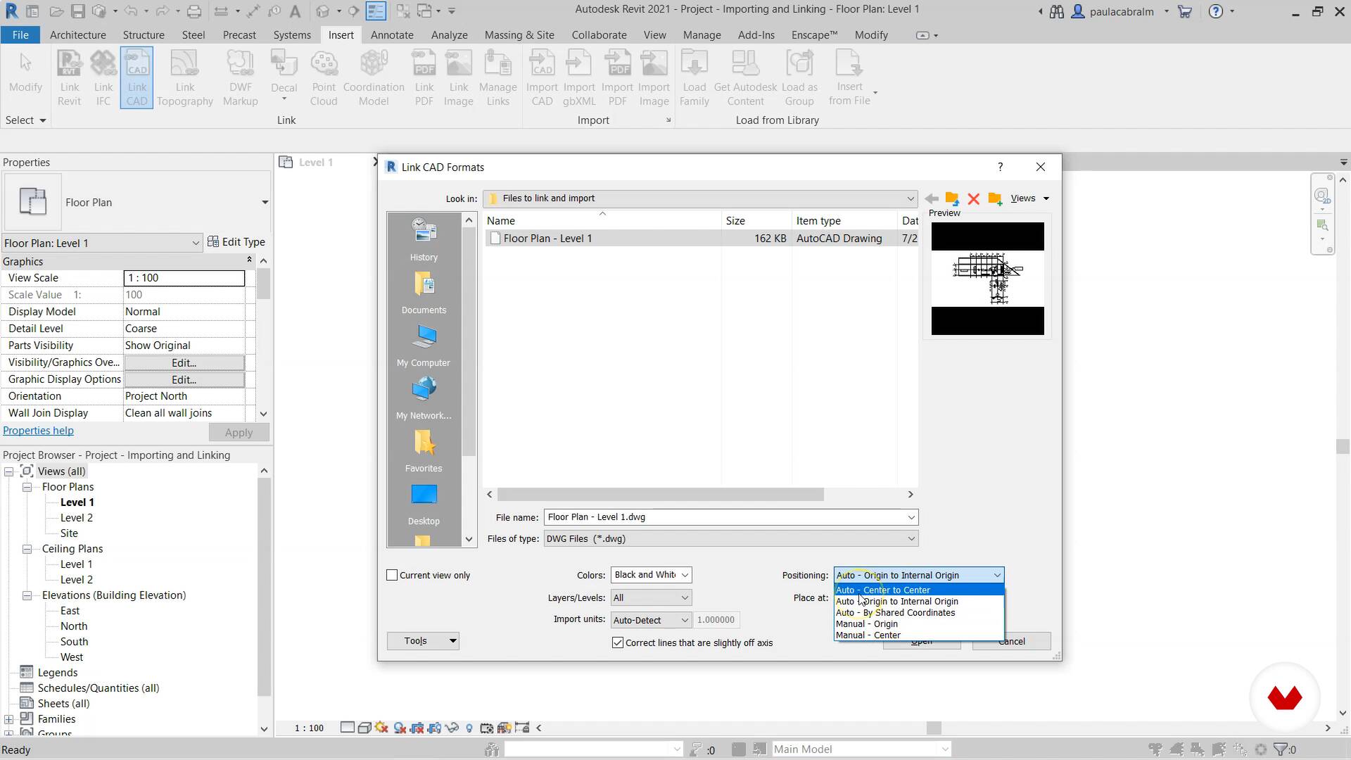Image resolution: width=1351 pixels, height=760 pixels.
Task: Collapse the Floor Plans tree node
Action: (x=27, y=487)
